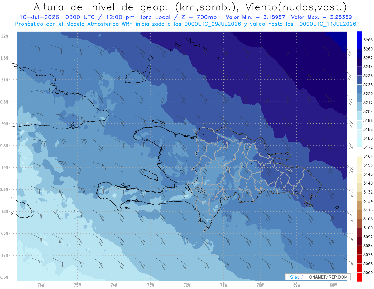Click the 71W longitude label

point(223,285)
